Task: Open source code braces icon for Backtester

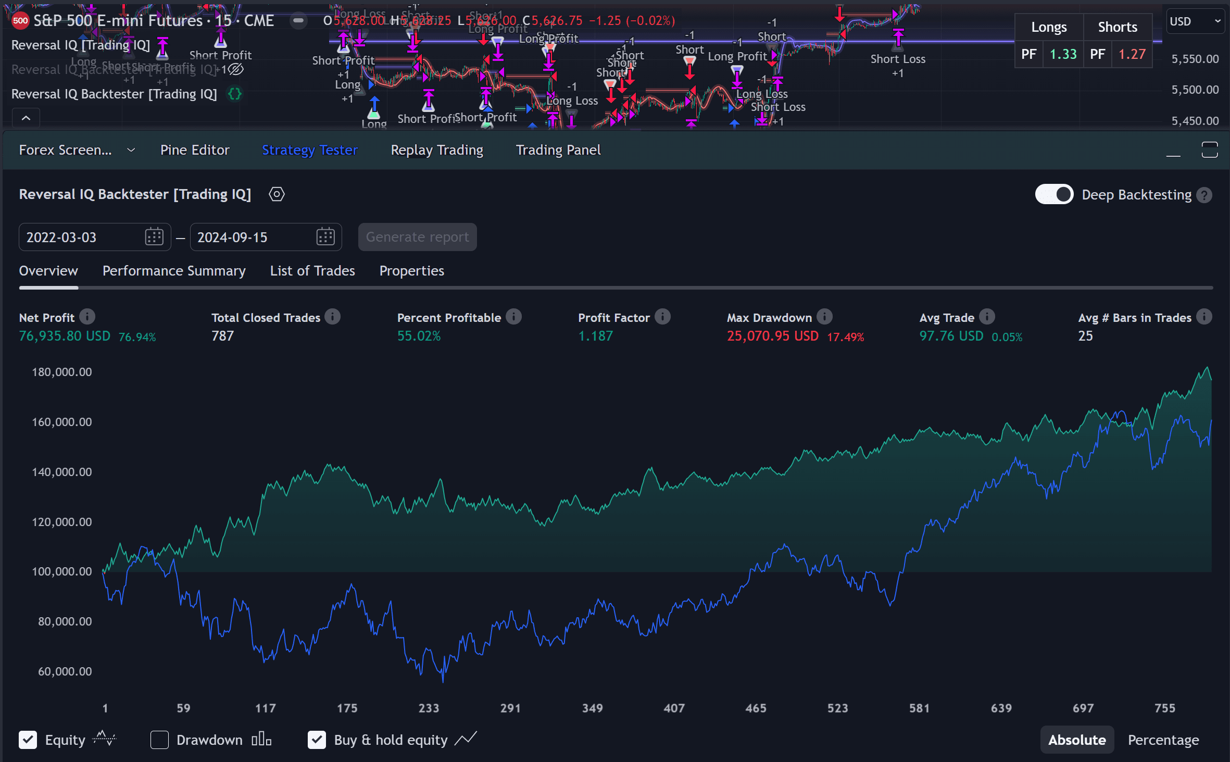Action: pos(235,94)
